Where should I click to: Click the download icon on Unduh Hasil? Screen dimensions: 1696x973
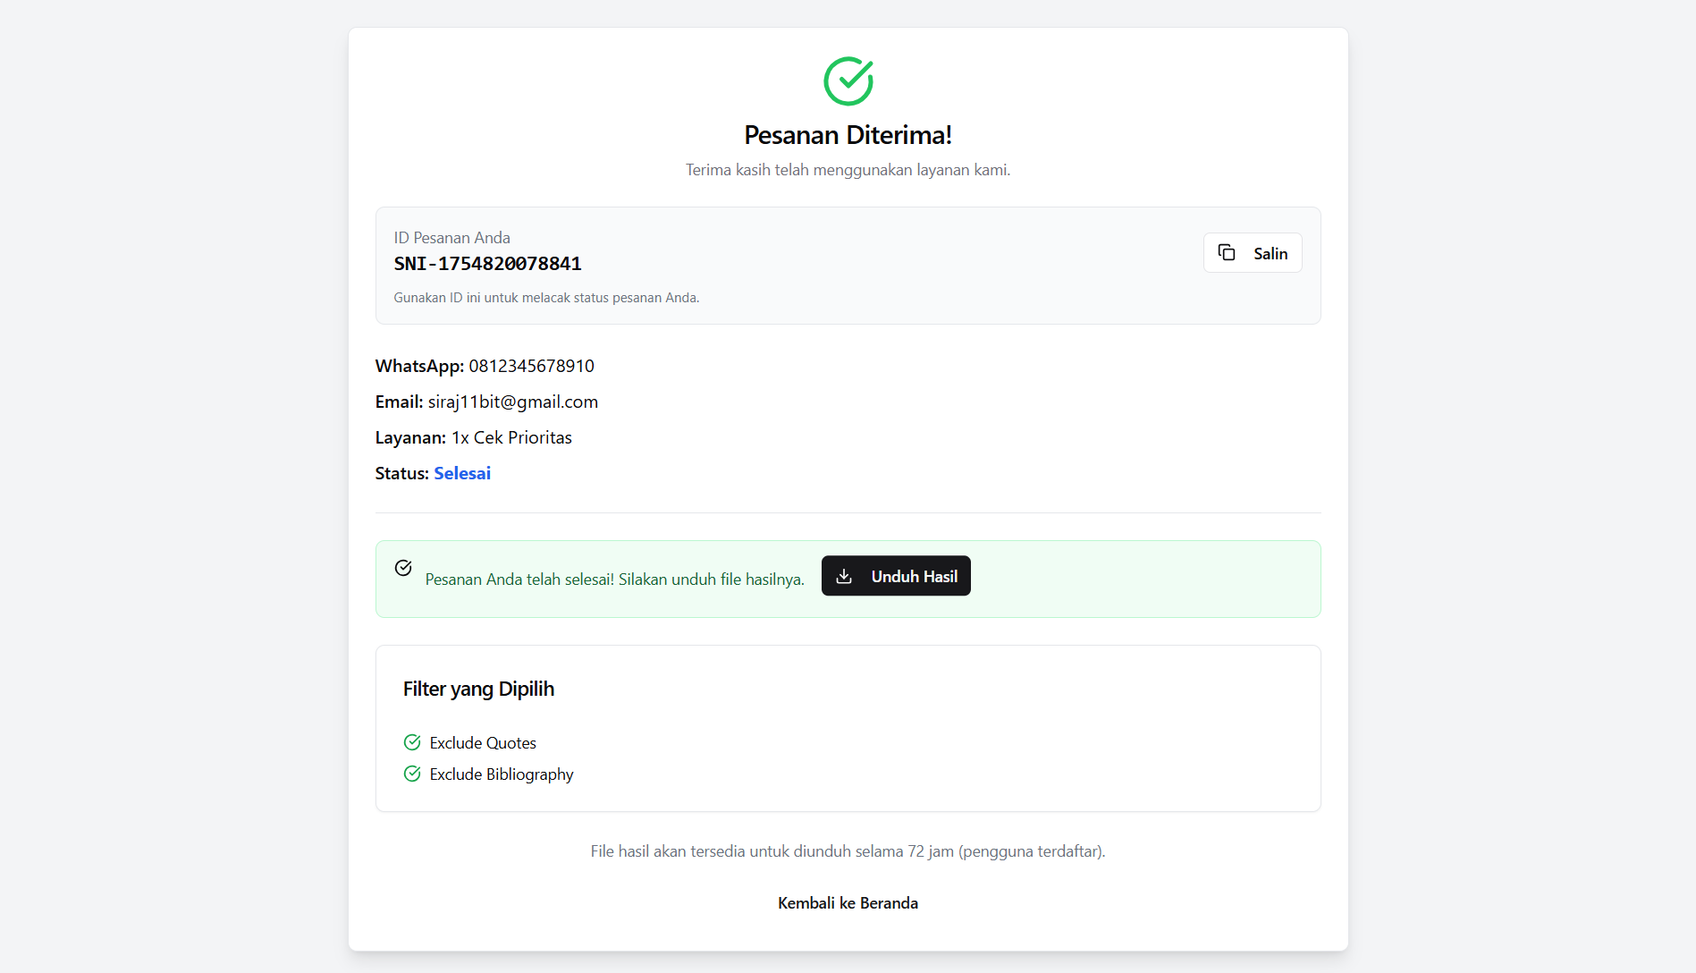(844, 577)
